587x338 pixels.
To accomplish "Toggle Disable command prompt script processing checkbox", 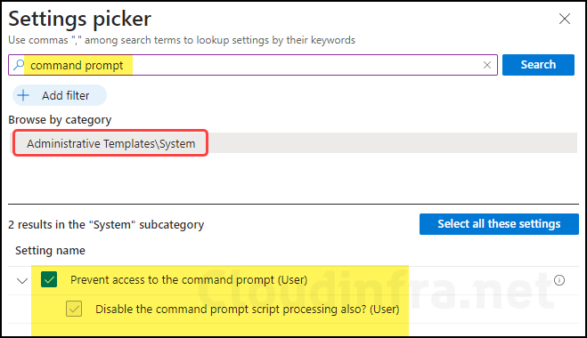I will (74, 309).
